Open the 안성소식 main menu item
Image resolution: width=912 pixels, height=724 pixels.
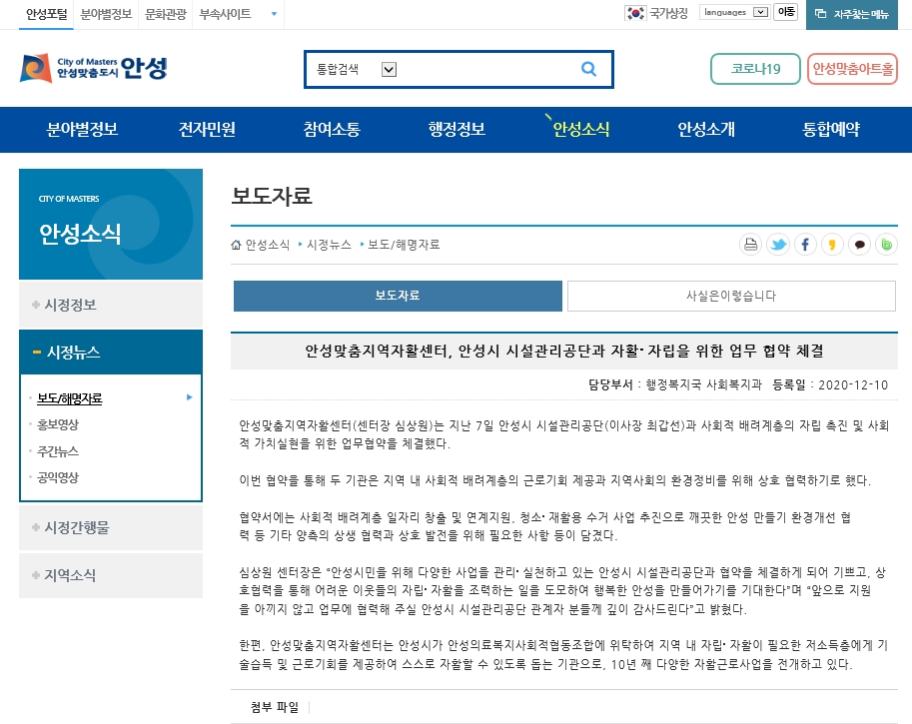click(x=581, y=129)
